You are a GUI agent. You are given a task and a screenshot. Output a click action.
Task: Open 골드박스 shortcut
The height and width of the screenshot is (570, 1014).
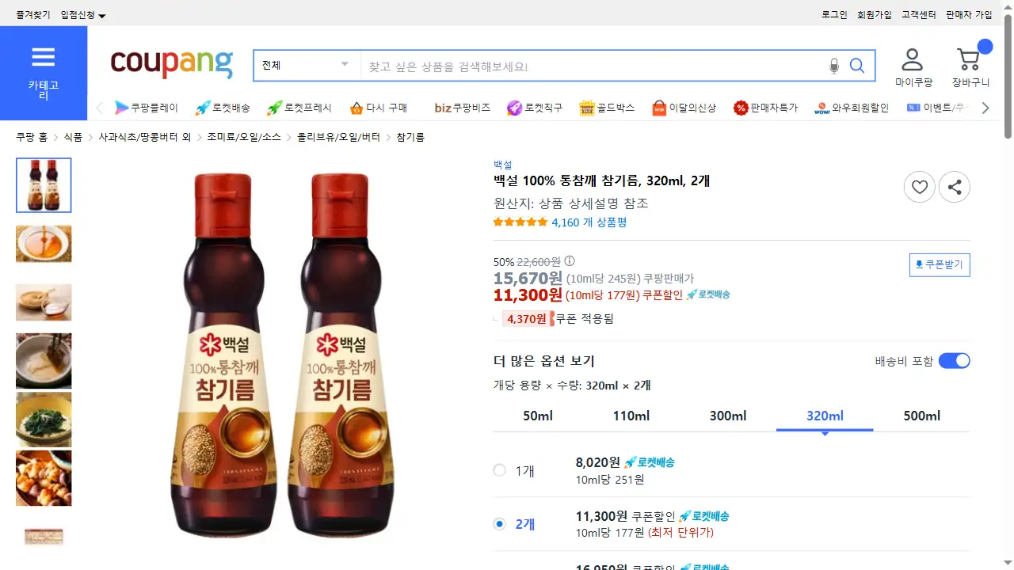(x=607, y=108)
